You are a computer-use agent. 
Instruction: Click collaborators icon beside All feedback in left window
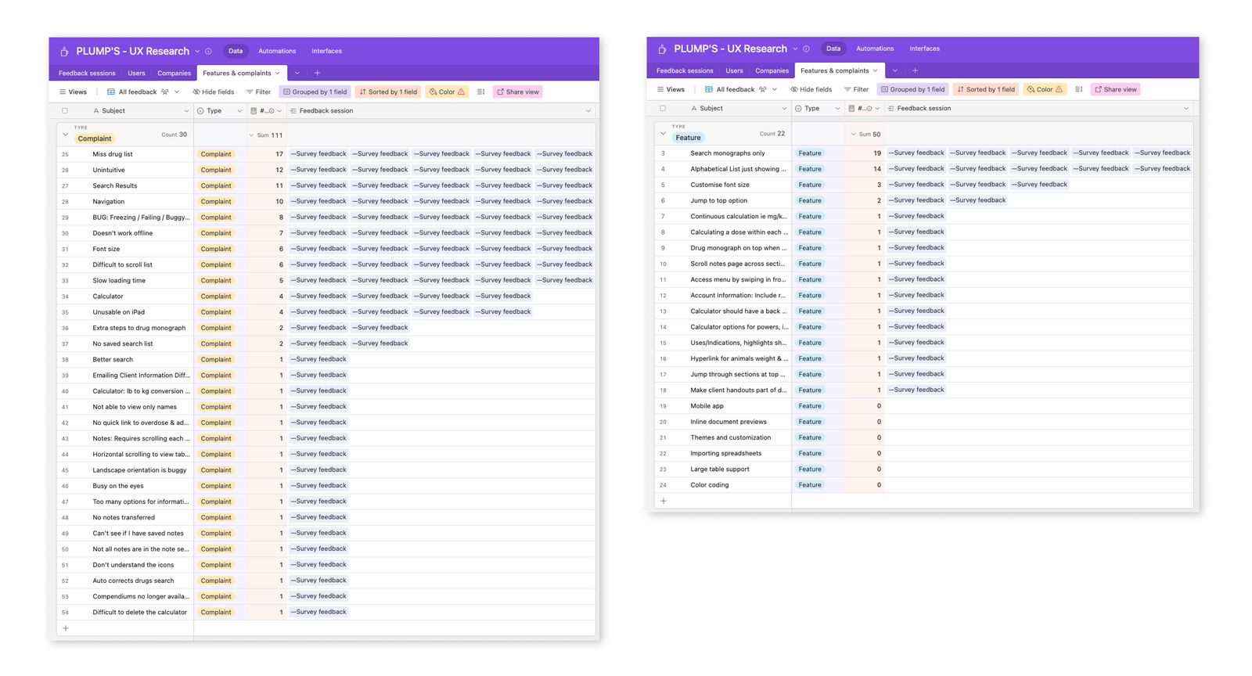click(x=165, y=92)
